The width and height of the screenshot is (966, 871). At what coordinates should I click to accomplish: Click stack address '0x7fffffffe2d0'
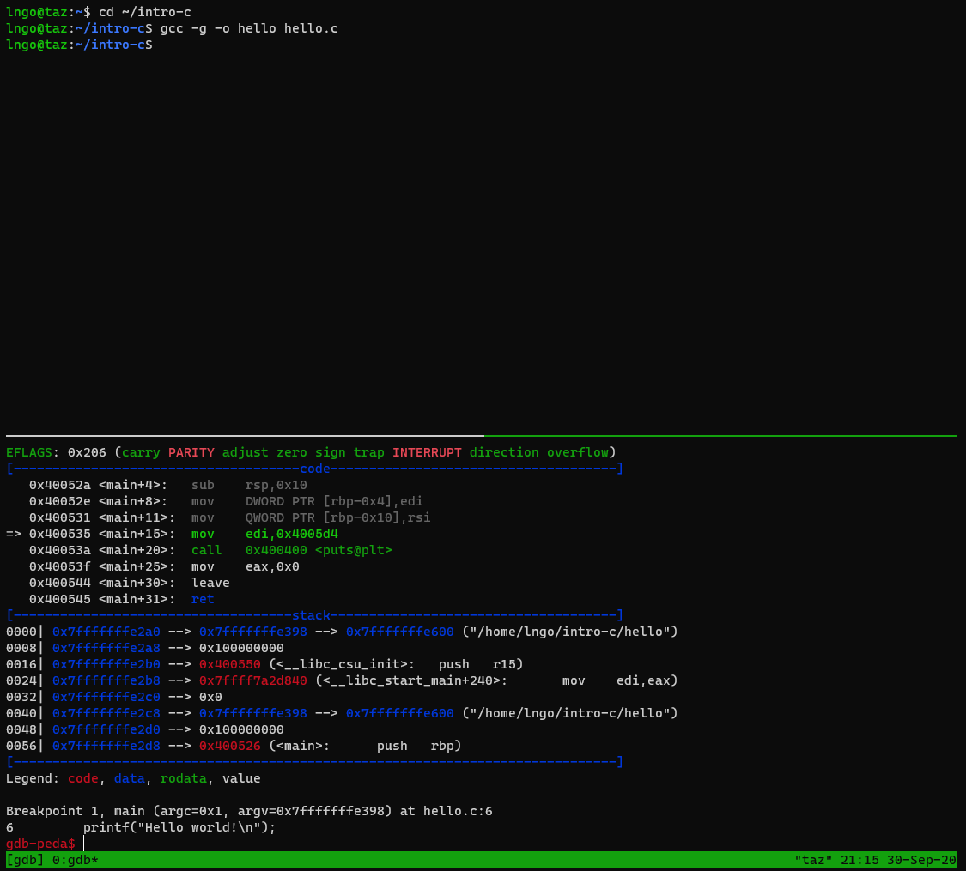[106, 729]
